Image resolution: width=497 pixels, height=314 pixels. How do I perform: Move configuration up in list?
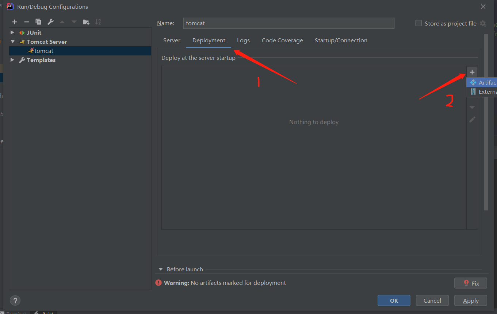click(62, 22)
